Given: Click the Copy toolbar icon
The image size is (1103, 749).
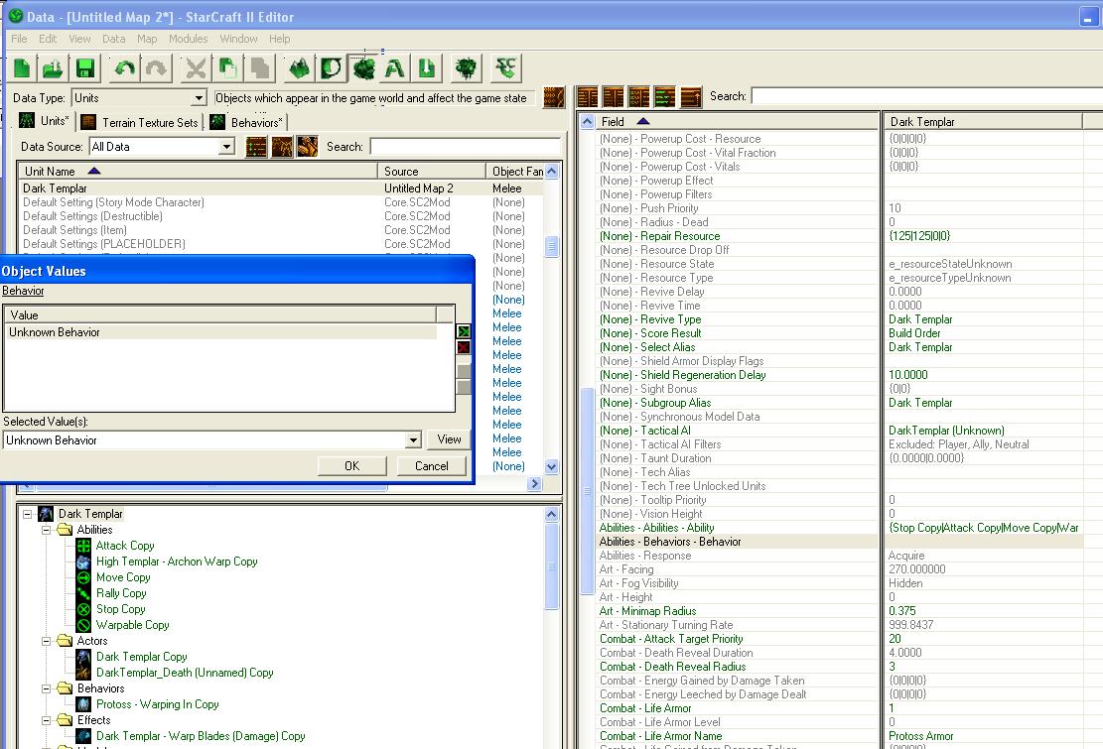Looking at the screenshot, I should click(227, 68).
